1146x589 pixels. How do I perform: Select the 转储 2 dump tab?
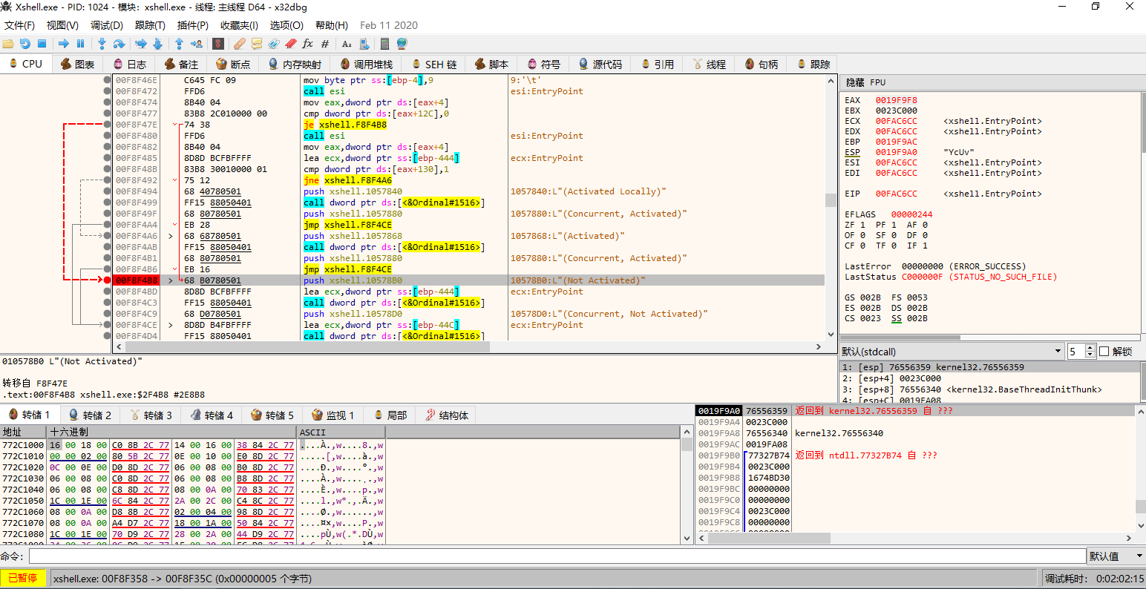(90, 415)
